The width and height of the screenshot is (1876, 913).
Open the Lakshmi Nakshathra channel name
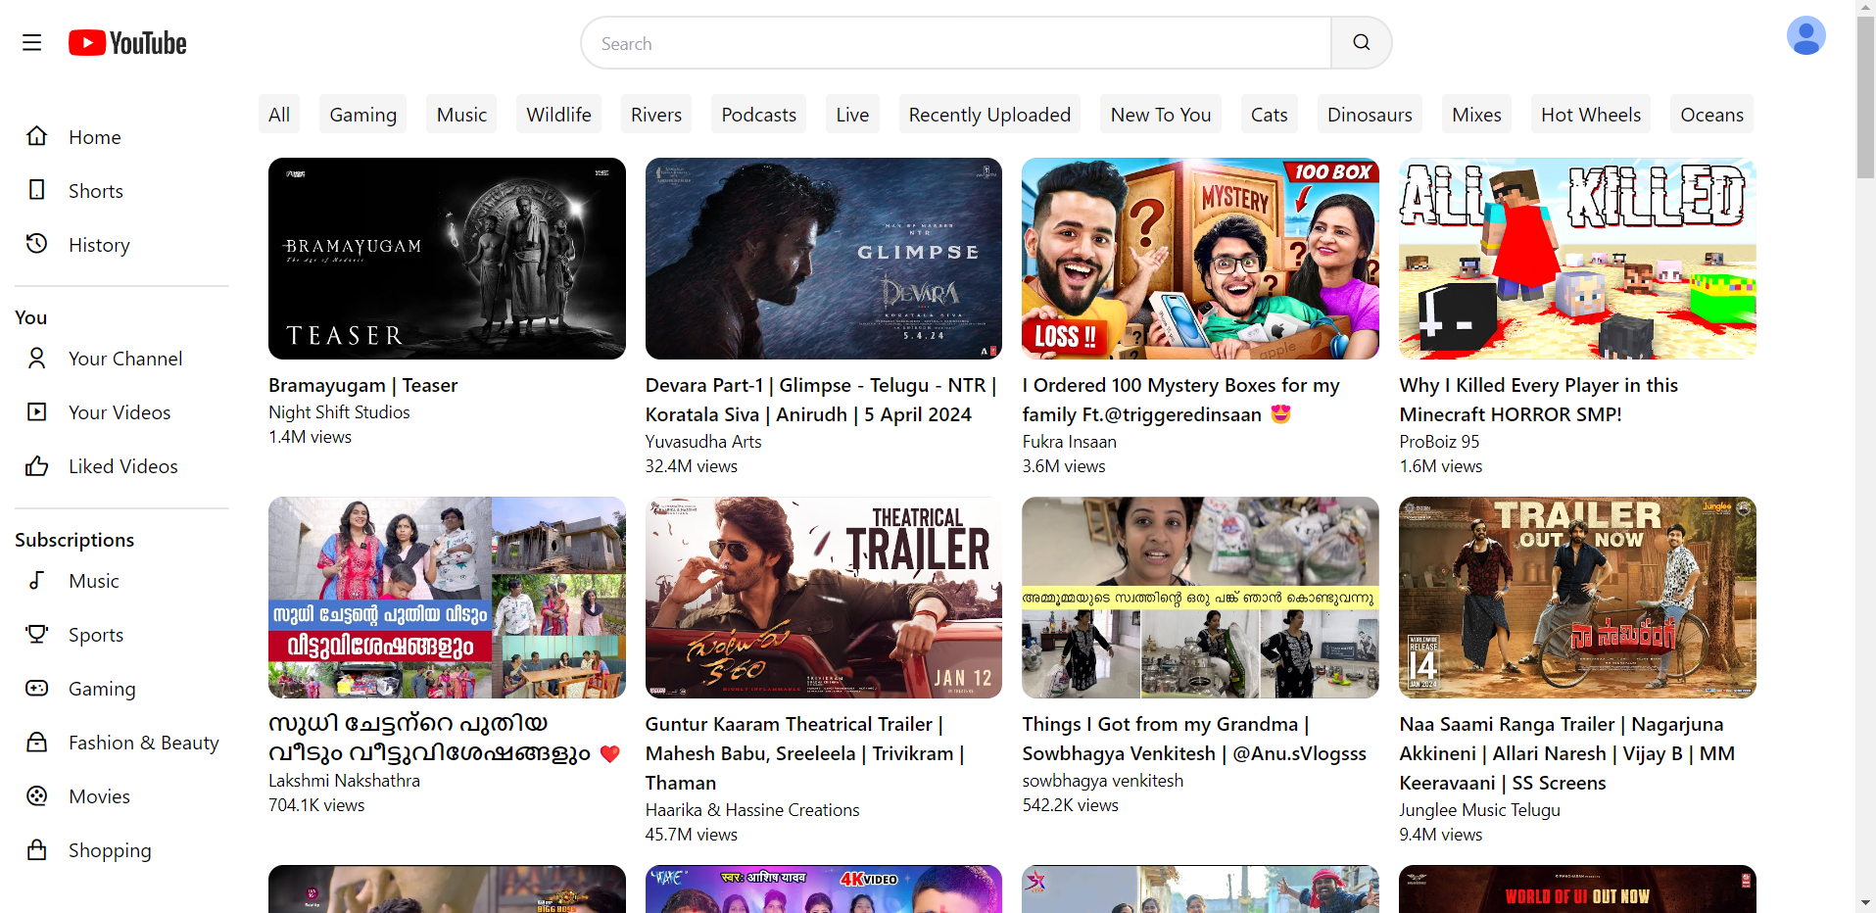tap(344, 781)
